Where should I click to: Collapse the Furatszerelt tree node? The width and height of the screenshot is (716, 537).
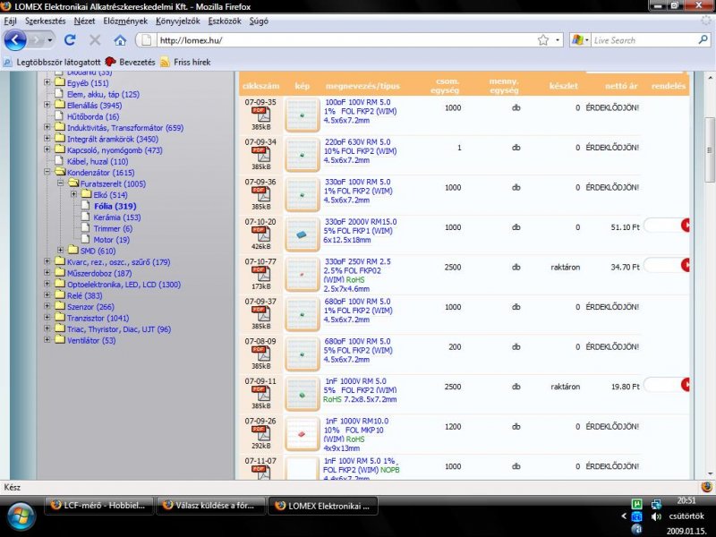point(60,183)
